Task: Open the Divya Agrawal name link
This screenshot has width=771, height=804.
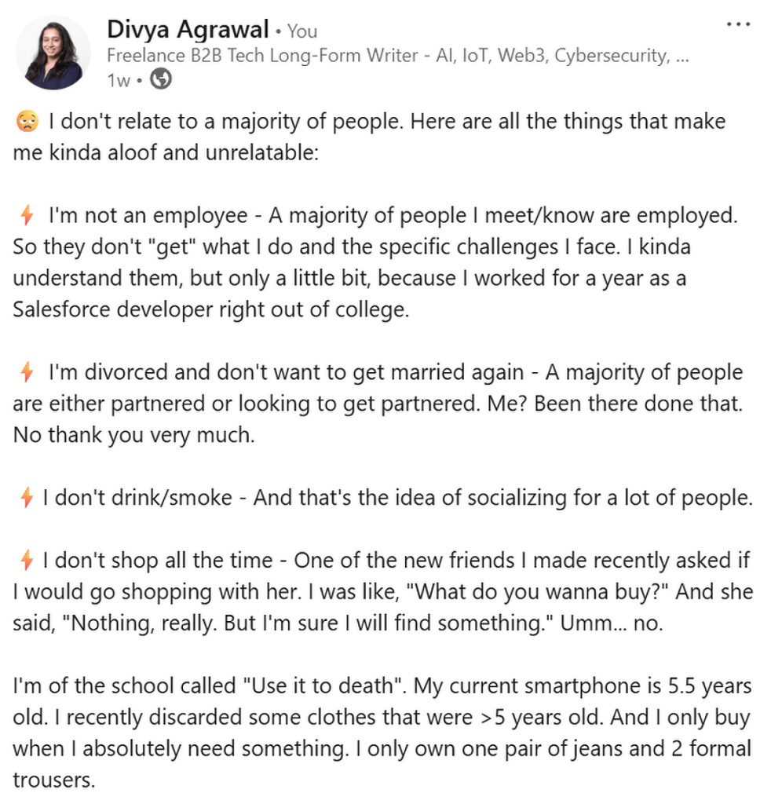Action: (x=187, y=30)
